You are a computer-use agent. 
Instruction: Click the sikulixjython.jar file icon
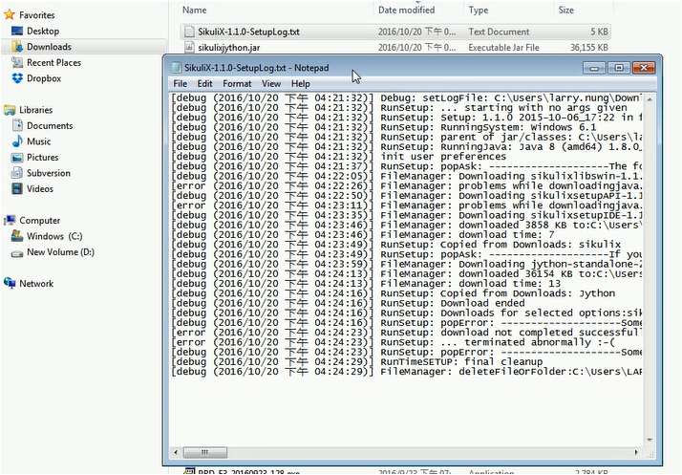click(189, 47)
